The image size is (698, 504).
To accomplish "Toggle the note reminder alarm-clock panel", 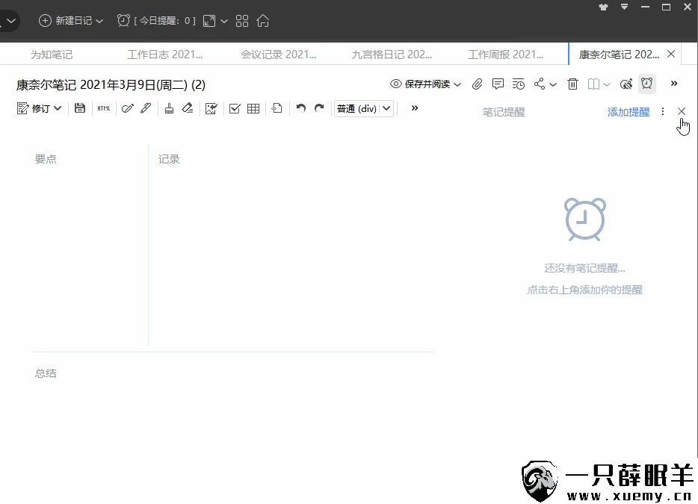I will [x=646, y=84].
